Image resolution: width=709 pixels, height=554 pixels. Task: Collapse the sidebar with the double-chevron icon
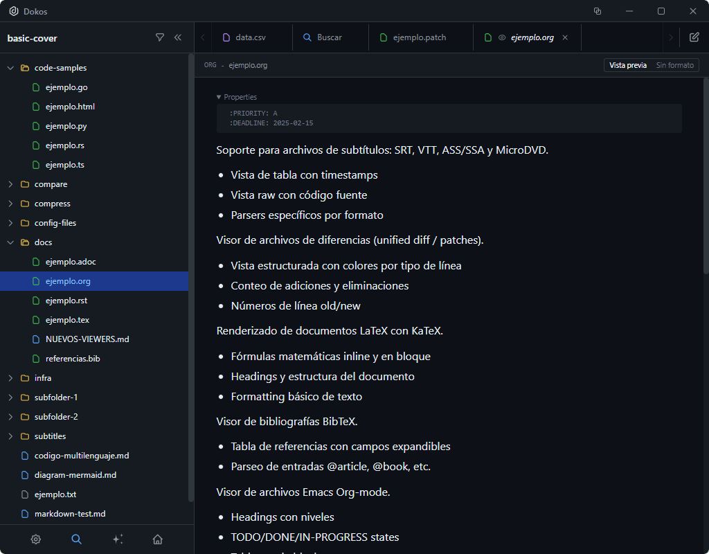coord(178,38)
